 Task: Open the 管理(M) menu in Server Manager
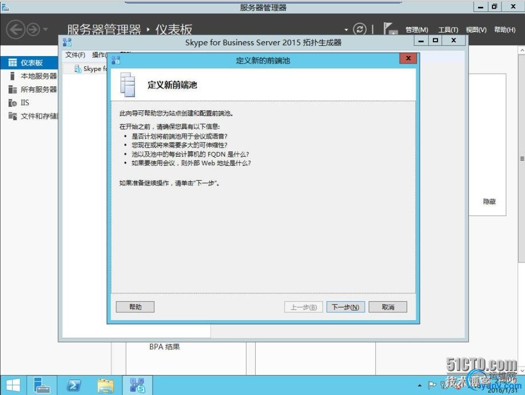click(x=417, y=30)
